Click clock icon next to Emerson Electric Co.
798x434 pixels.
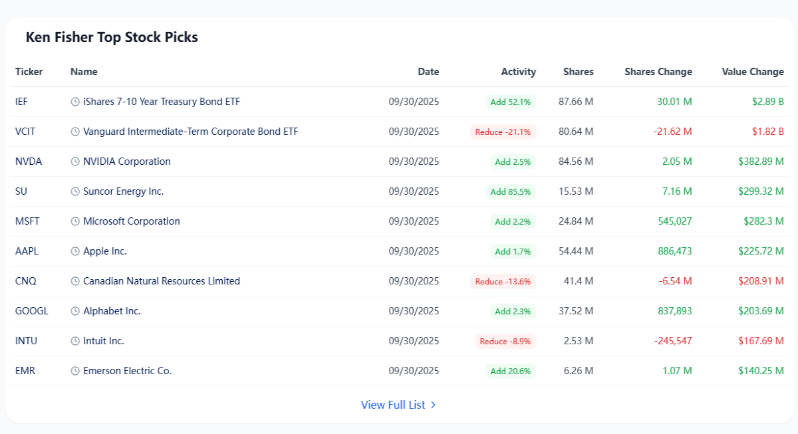[x=75, y=371]
